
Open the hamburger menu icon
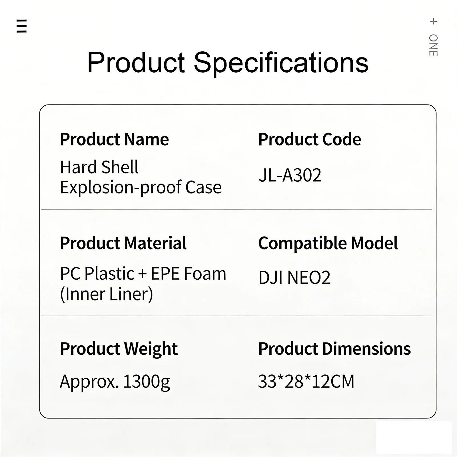click(22, 26)
